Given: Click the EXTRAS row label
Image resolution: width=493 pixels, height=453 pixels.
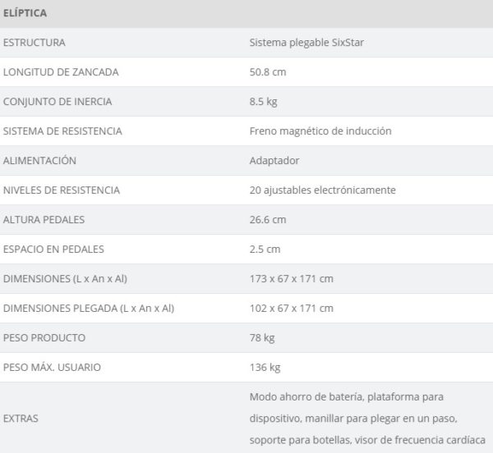Looking at the screenshot, I should [21, 419].
